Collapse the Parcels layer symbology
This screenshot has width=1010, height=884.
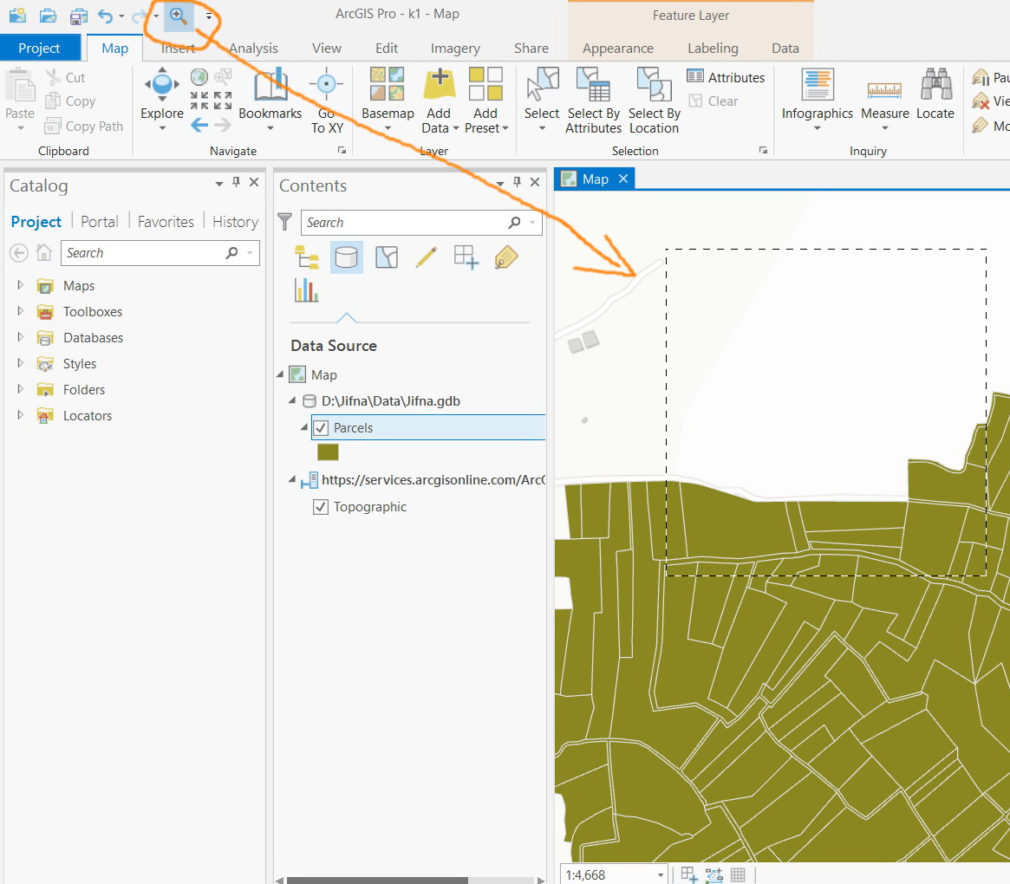304,427
